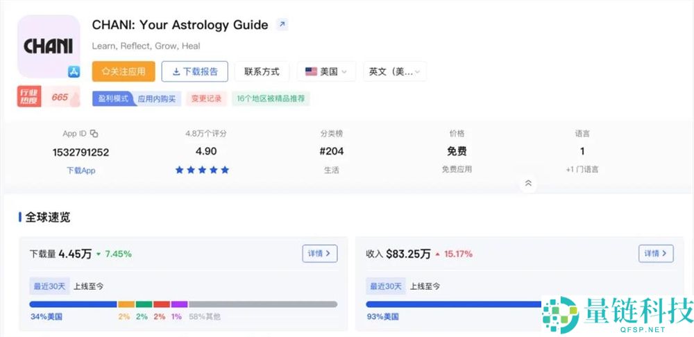Click the App ID number 1532791252

tap(81, 153)
